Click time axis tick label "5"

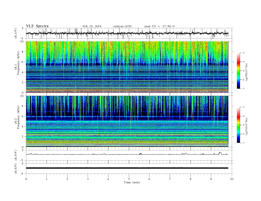(129, 179)
